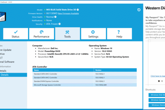
Task: Click the PowerEdge R430 model value
Action: click(x=52, y=51)
